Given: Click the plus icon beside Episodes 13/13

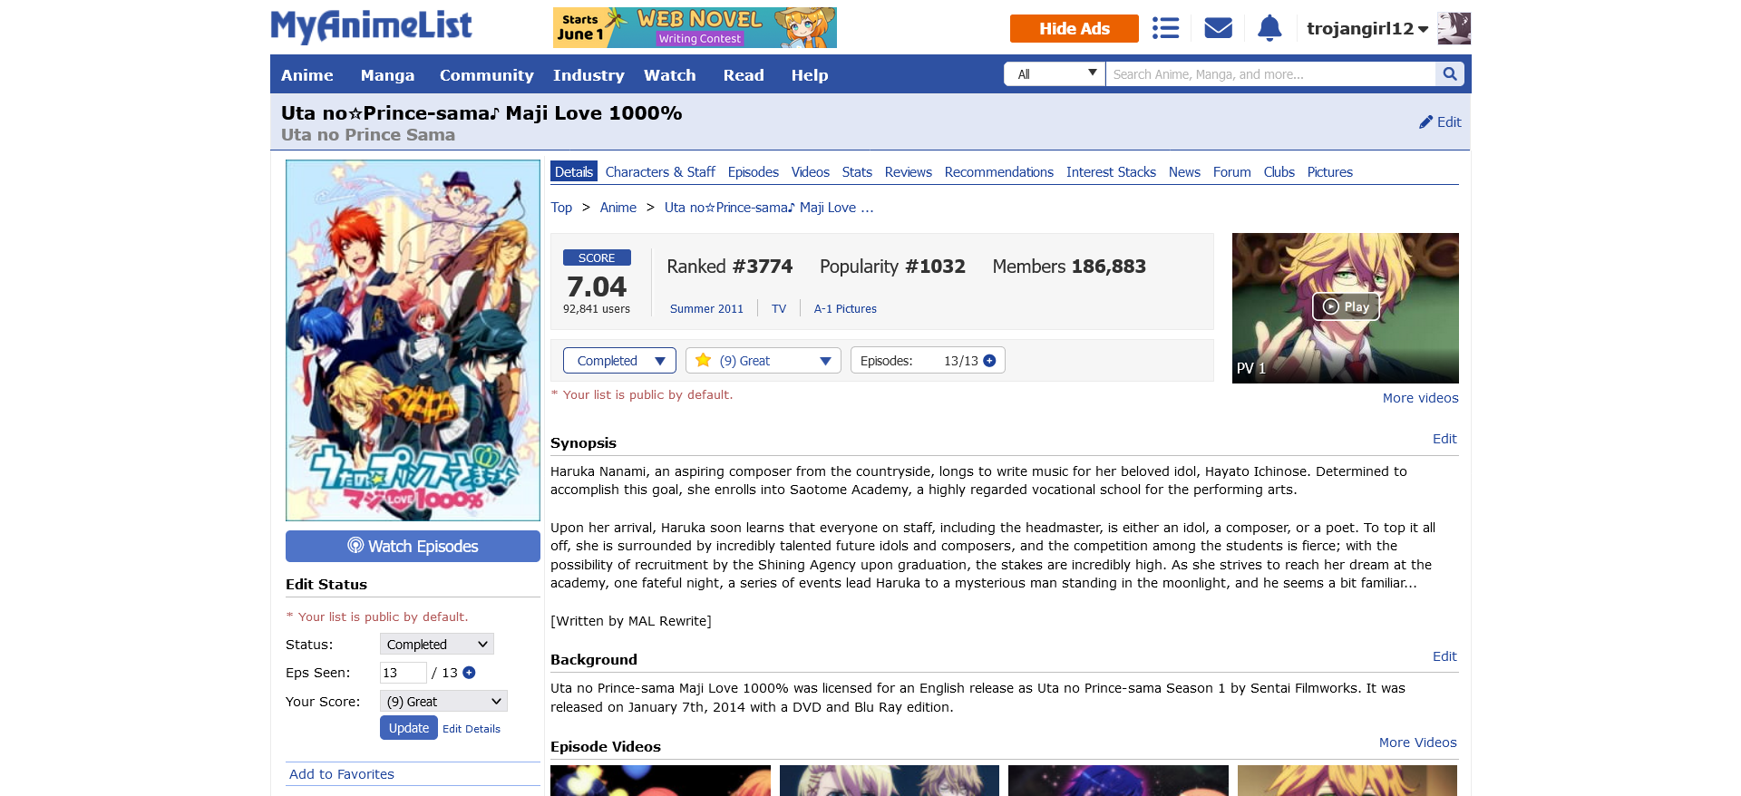Looking at the screenshot, I should [x=989, y=361].
